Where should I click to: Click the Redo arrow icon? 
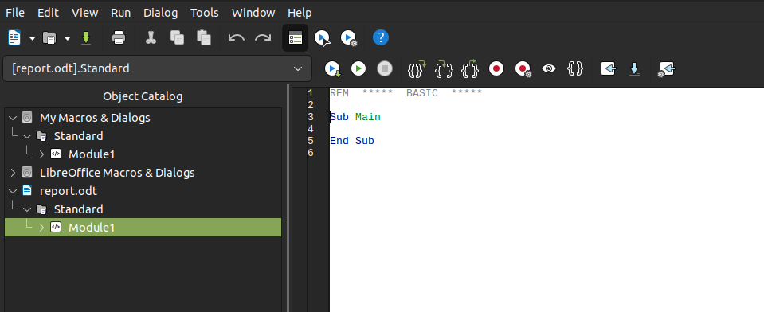point(263,37)
